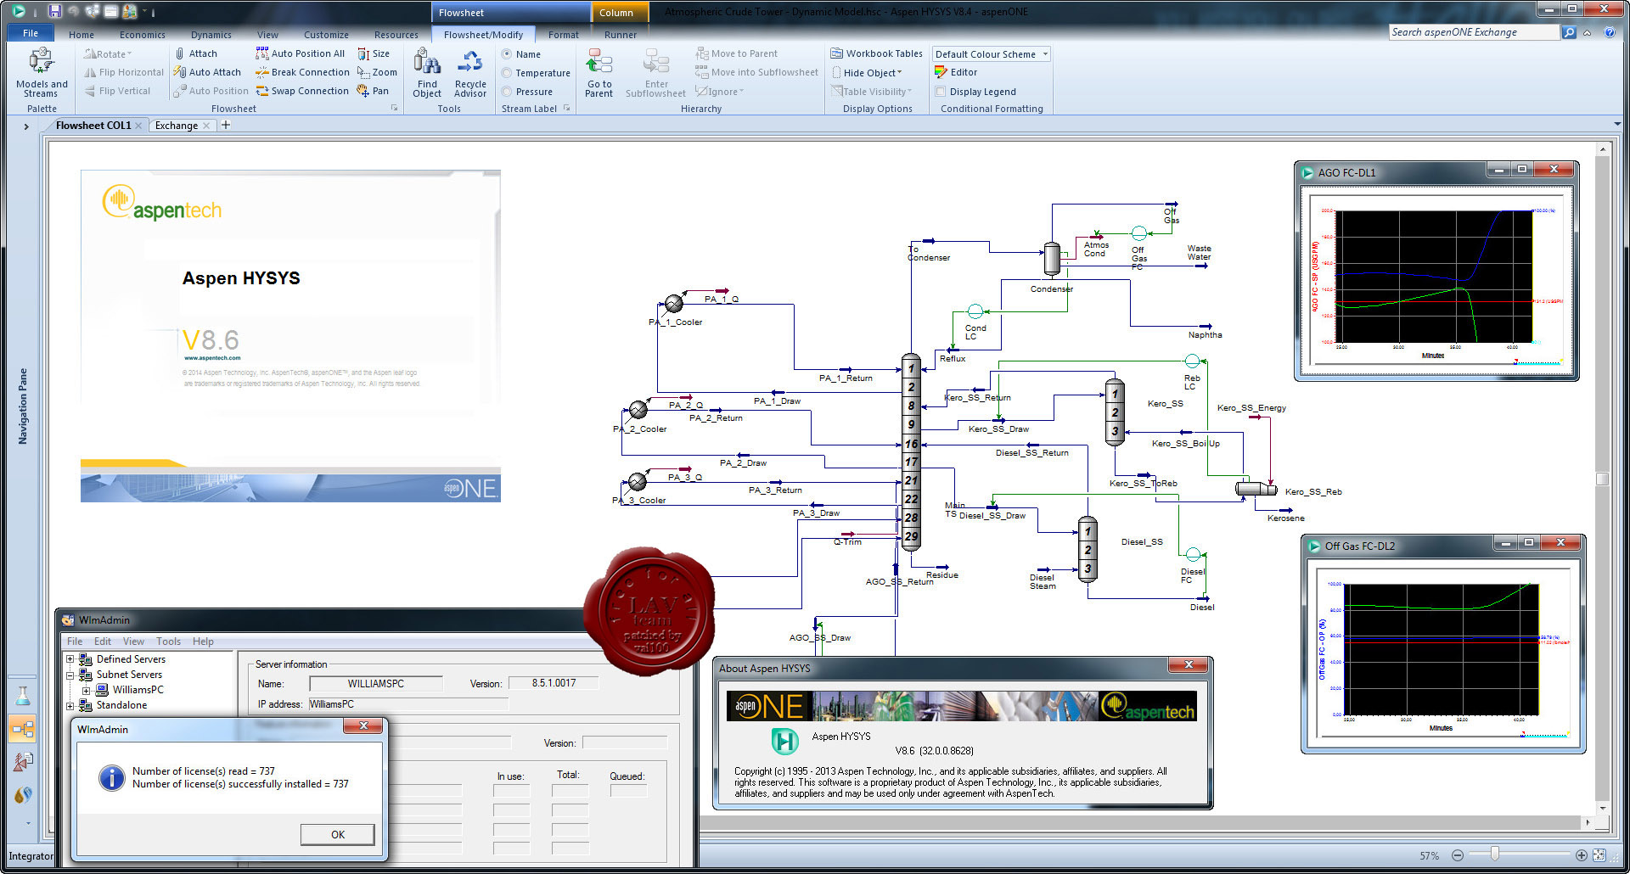Click Attach tool in Flowsheet group
The width and height of the screenshot is (1630, 874).
click(196, 53)
